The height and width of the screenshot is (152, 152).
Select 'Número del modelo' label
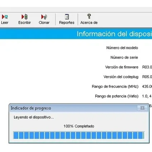(122, 48)
